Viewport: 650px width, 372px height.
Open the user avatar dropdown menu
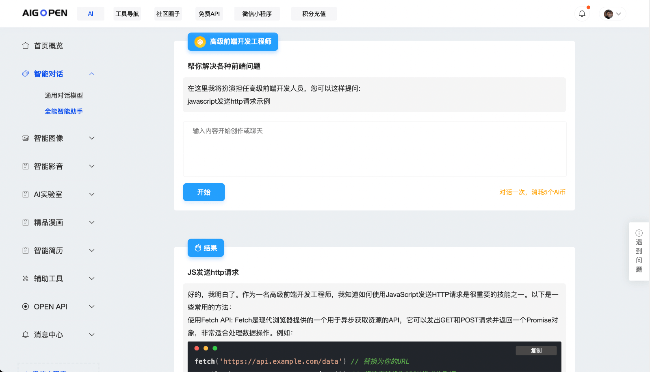(x=612, y=13)
